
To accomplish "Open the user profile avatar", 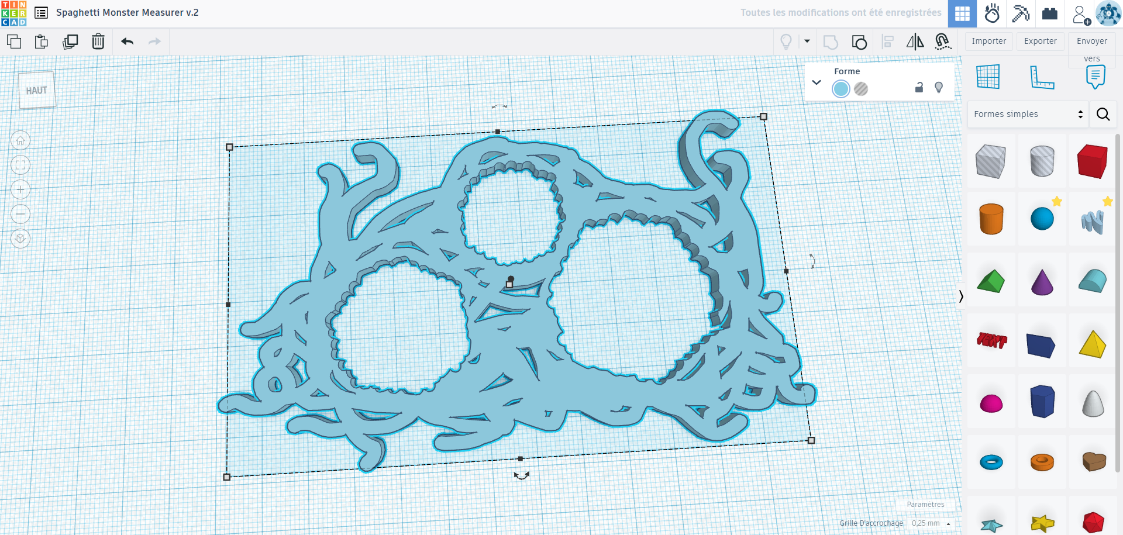I will [x=1108, y=13].
